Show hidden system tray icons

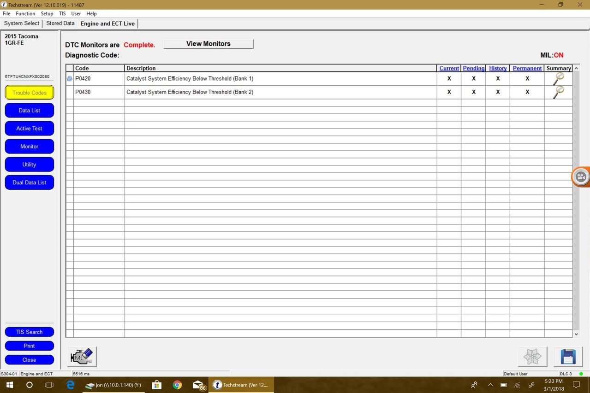click(x=490, y=385)
